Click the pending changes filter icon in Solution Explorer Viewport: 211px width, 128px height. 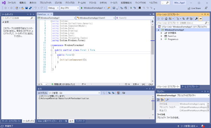(x=178, y=19)
